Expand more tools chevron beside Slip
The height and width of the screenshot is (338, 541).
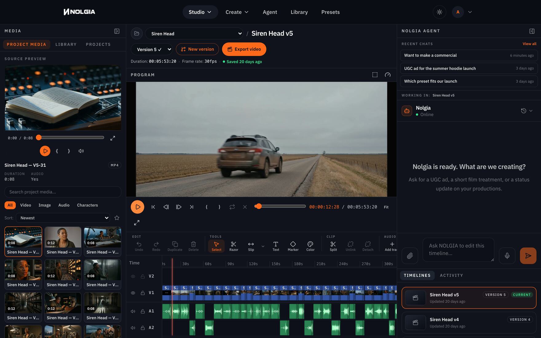click(263, 246)
